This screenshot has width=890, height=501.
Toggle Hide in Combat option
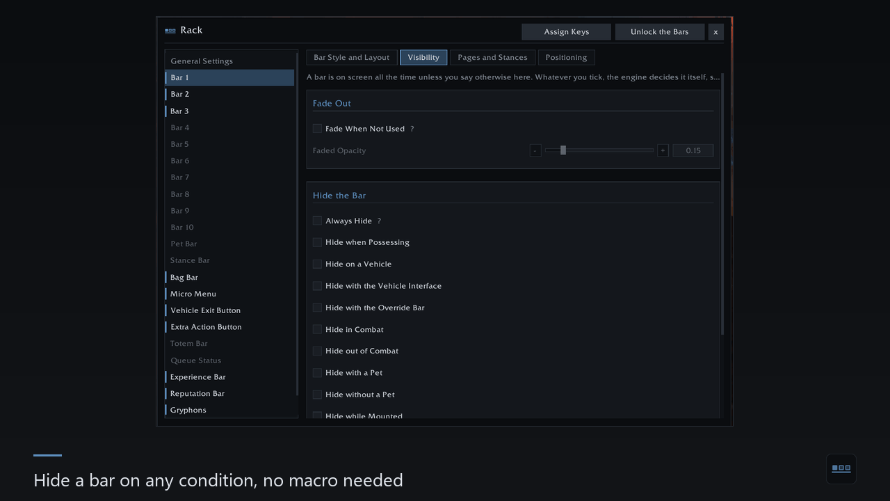click(317, 329)
